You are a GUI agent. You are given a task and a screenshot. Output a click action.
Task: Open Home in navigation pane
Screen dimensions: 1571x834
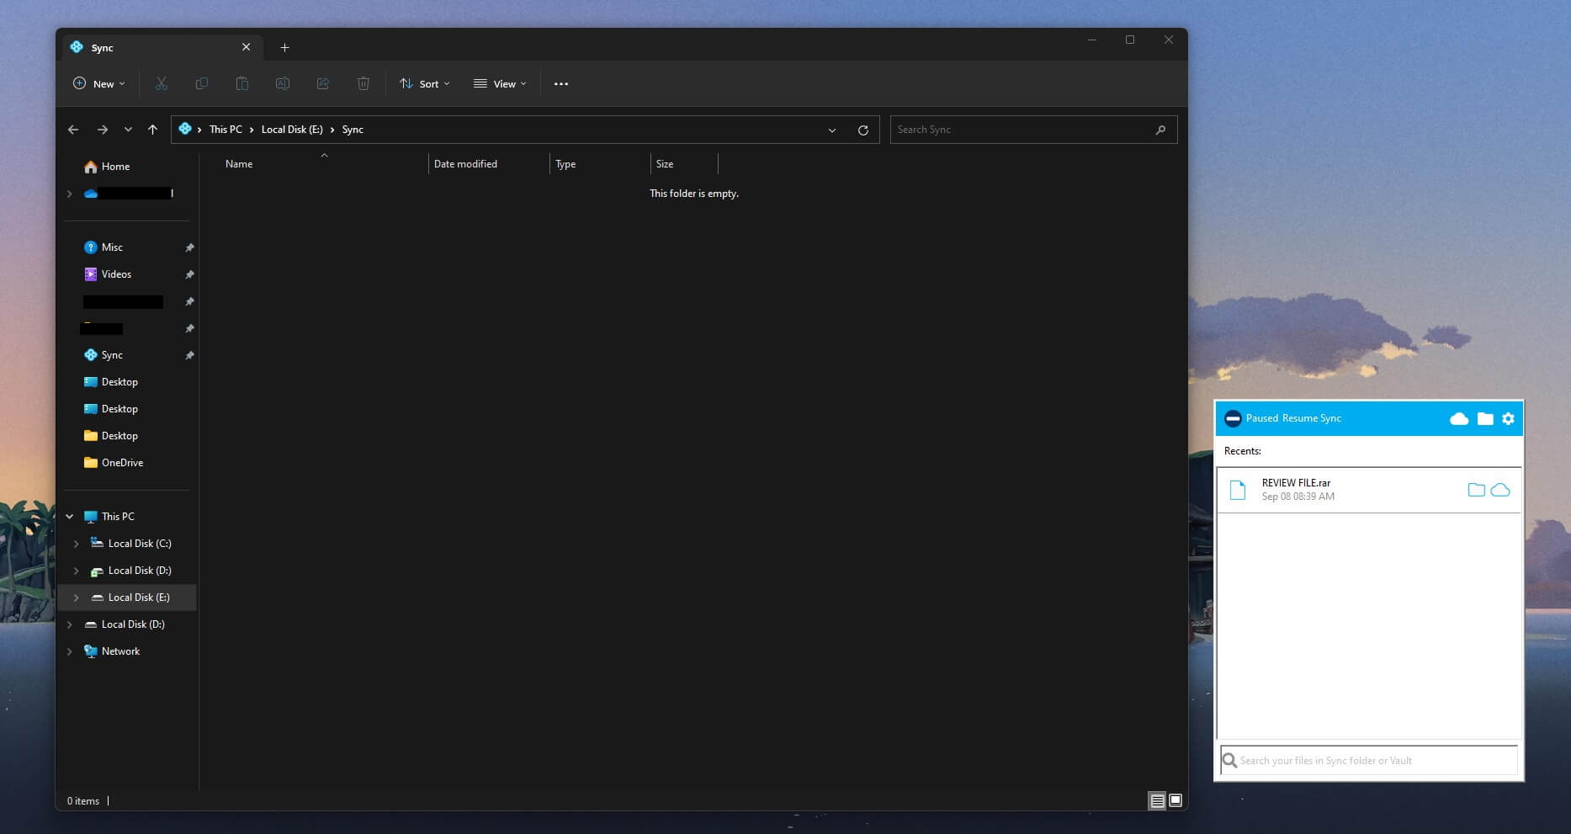pyautogui.click(x=107, y=167)
